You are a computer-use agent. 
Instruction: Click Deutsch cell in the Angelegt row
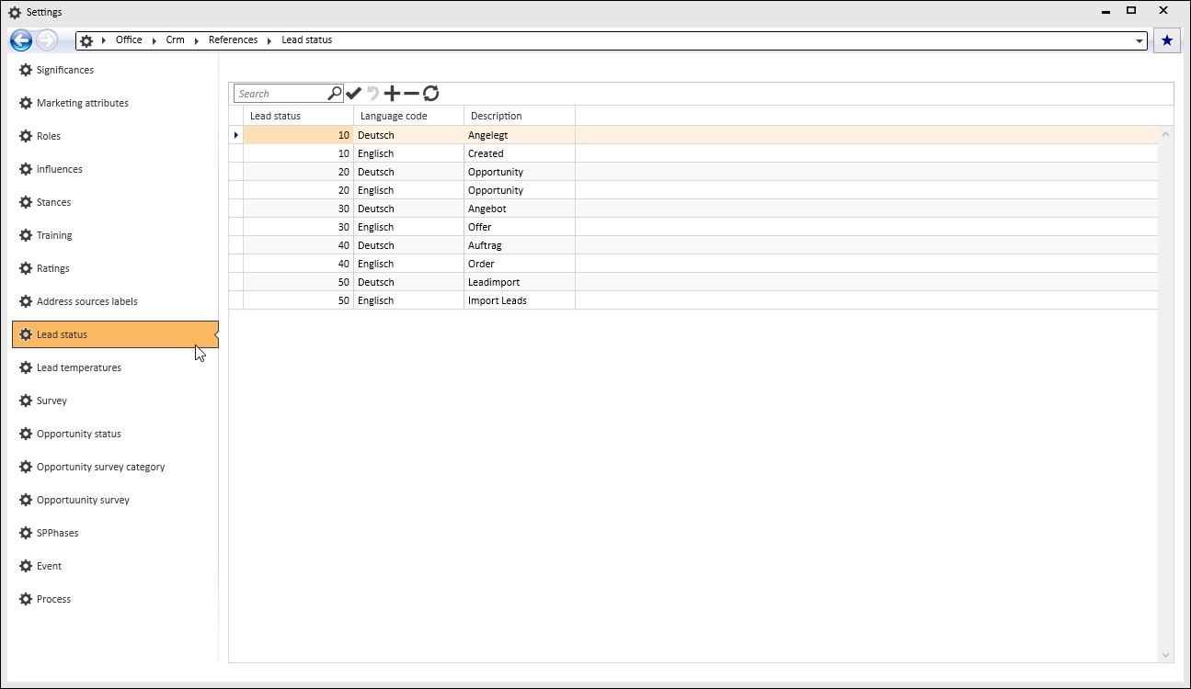coord(409,135)
